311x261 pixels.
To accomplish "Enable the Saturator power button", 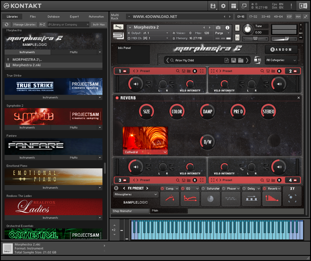I will [203, 188].
